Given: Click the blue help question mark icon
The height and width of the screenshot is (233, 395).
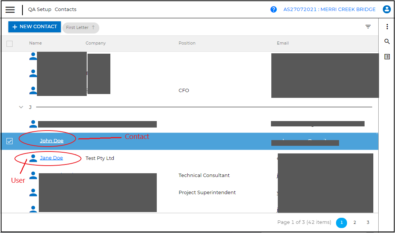Looking at the screenshot, I should pyautogui.click(x=273, y=10).
